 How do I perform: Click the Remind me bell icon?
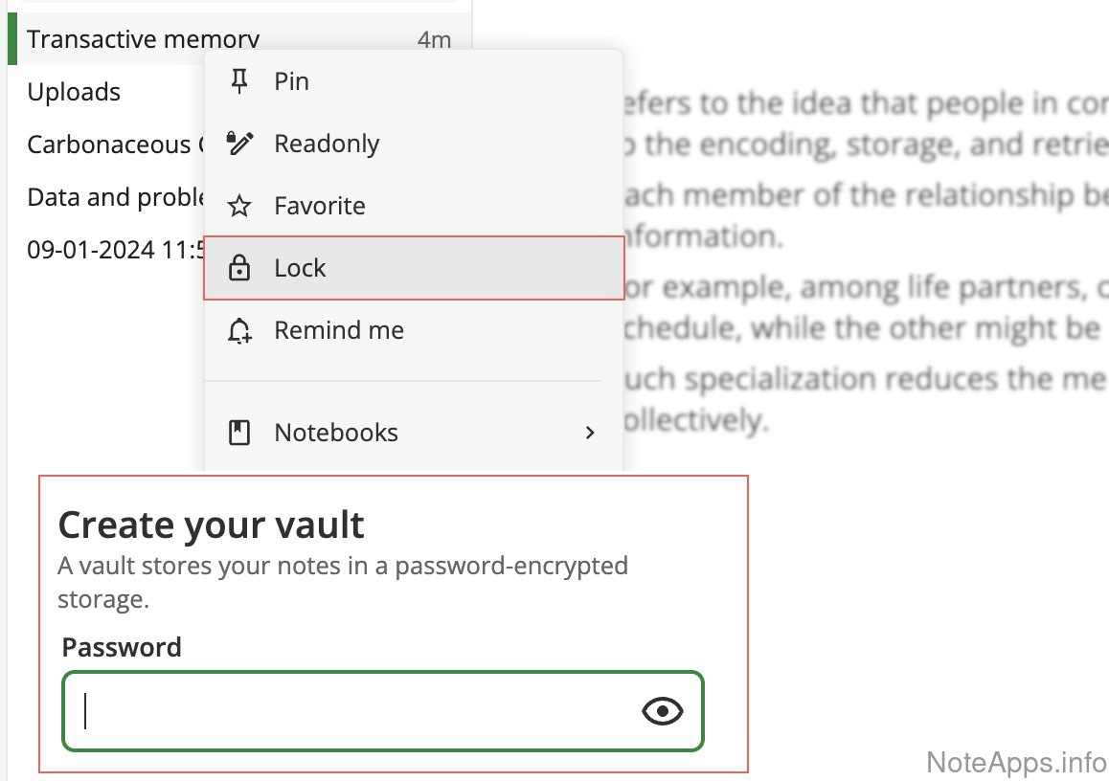point(238,331)
